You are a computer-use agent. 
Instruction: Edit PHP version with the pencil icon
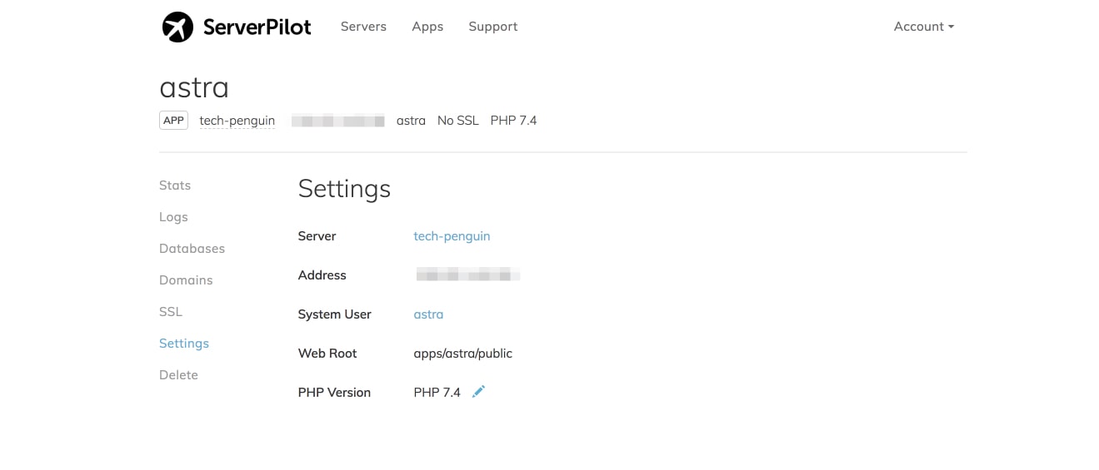(478, 392)
